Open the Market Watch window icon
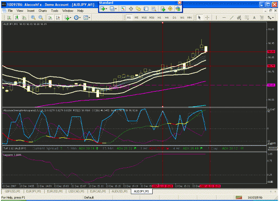The width and height of the screenshot is (279, 201). (123, 8)
